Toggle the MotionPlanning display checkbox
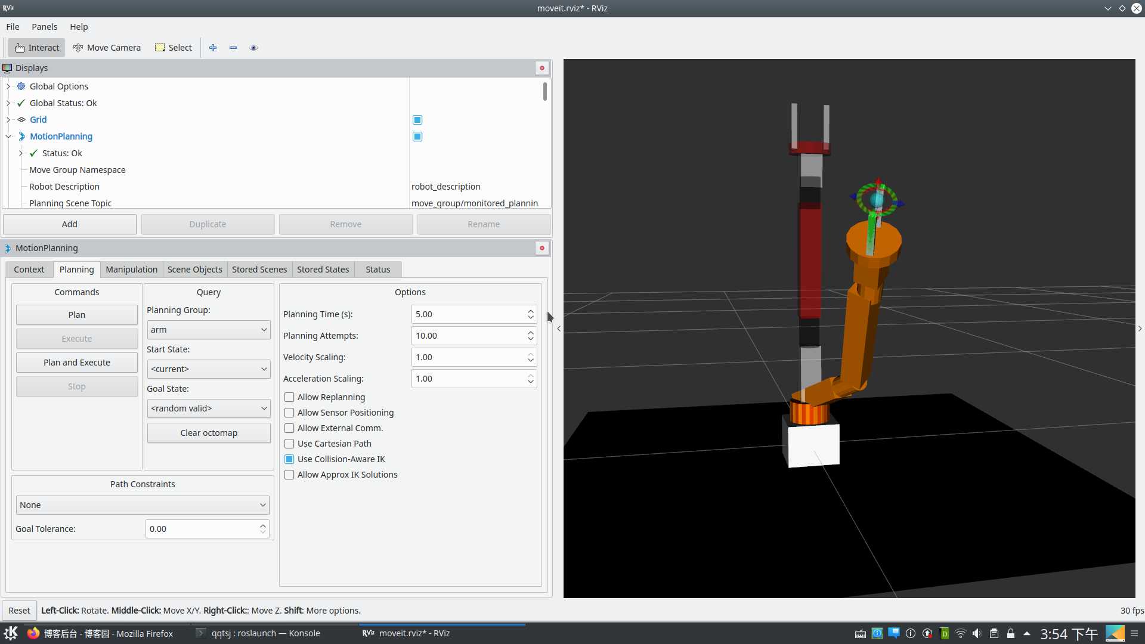The height and width of the screenshot is (644, 1145). coord(417,137)
